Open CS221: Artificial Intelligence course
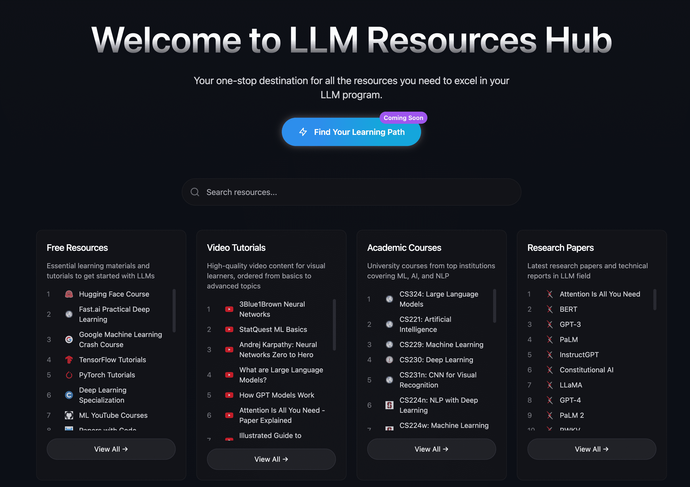Image resolution: width=690 pixels, height=487 pixels. click(x=425, y=325)
